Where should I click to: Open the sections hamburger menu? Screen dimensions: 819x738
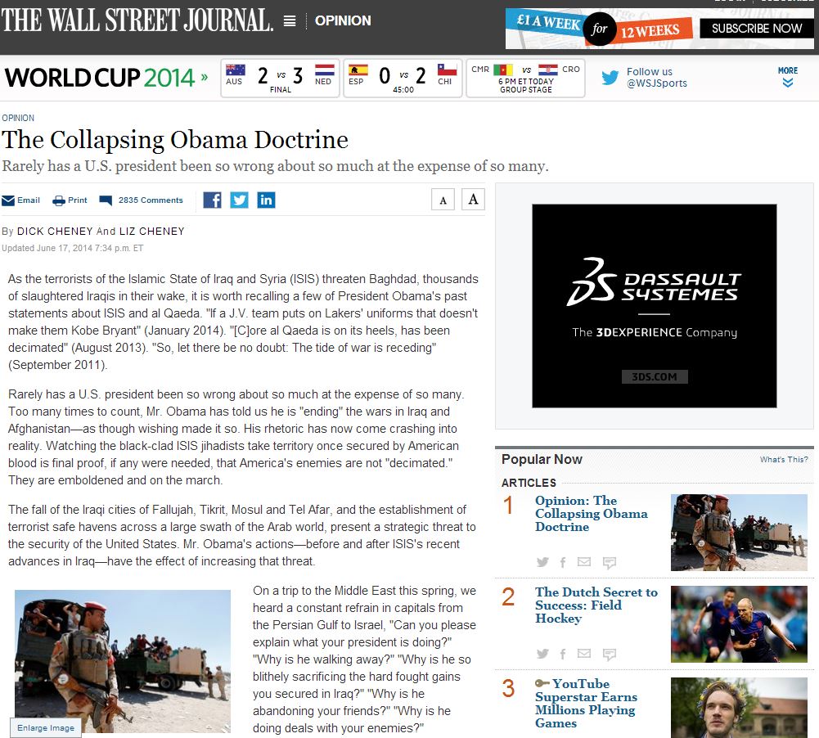pyautogui.click(x=290, y=21)
